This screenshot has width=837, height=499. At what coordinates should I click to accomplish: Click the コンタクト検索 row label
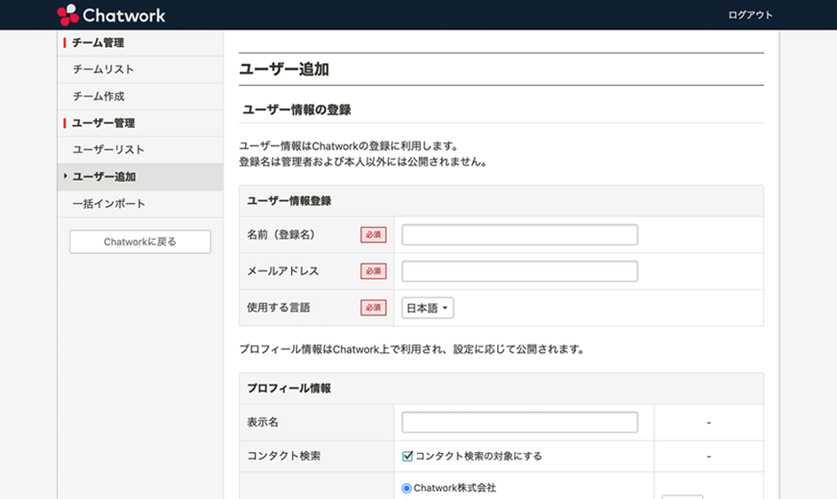tap(283, 456)
